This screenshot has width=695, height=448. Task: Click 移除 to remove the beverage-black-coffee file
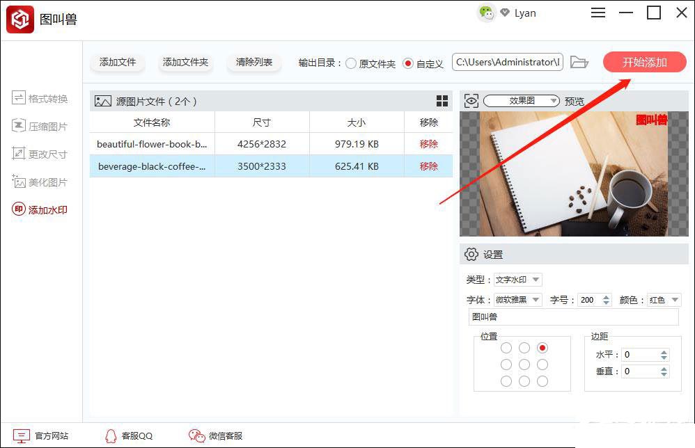point(428,166)
